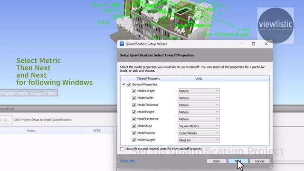Collapse the General Properties tree group
This screenshot has width=304, height=171.
123,85
